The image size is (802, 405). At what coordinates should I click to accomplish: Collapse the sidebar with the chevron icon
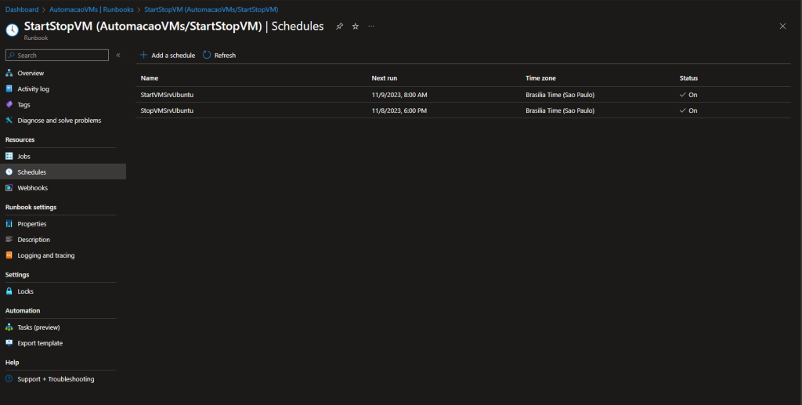tap(118, 56)
